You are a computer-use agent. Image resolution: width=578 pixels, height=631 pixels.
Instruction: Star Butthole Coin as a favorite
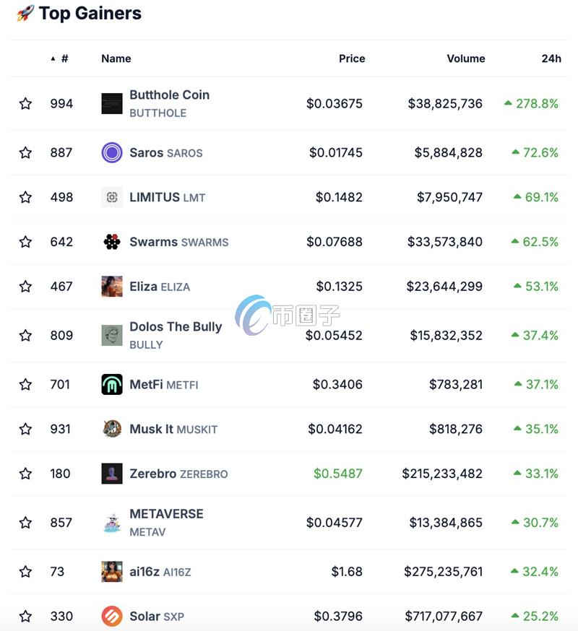pos(25,103)
